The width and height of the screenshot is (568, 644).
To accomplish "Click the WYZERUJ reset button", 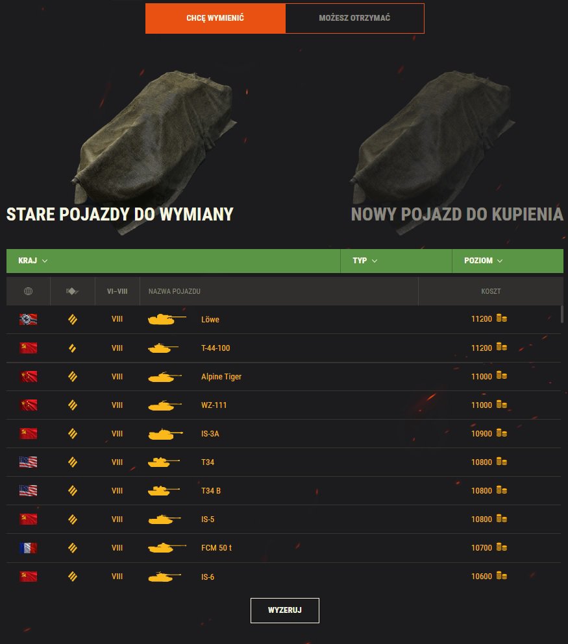I will coord(285,610).
